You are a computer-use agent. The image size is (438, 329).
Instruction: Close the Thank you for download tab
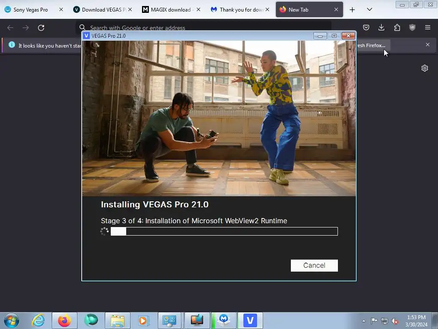pos(267,9)
